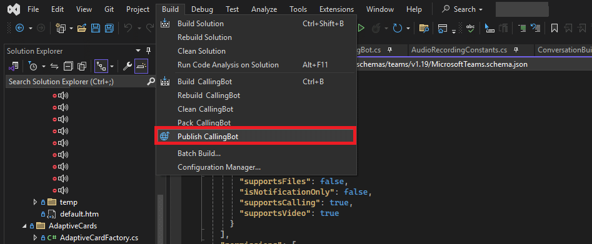Viewport: 592px width, 244px height.
Task: Click the blue Restart circular arrow
Action: pyautogui.click(x=397, y=28)
